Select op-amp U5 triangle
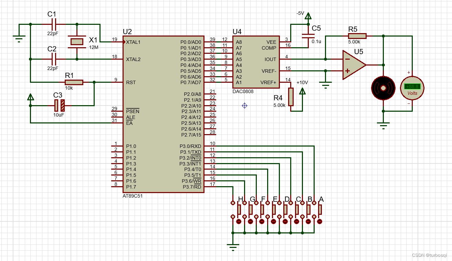 [x=354, y=65]
